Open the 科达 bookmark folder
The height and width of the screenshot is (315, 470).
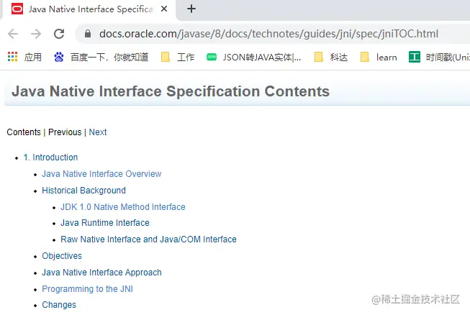[x=331, y=57]
